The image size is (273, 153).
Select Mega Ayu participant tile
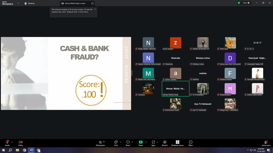[230, 105]
